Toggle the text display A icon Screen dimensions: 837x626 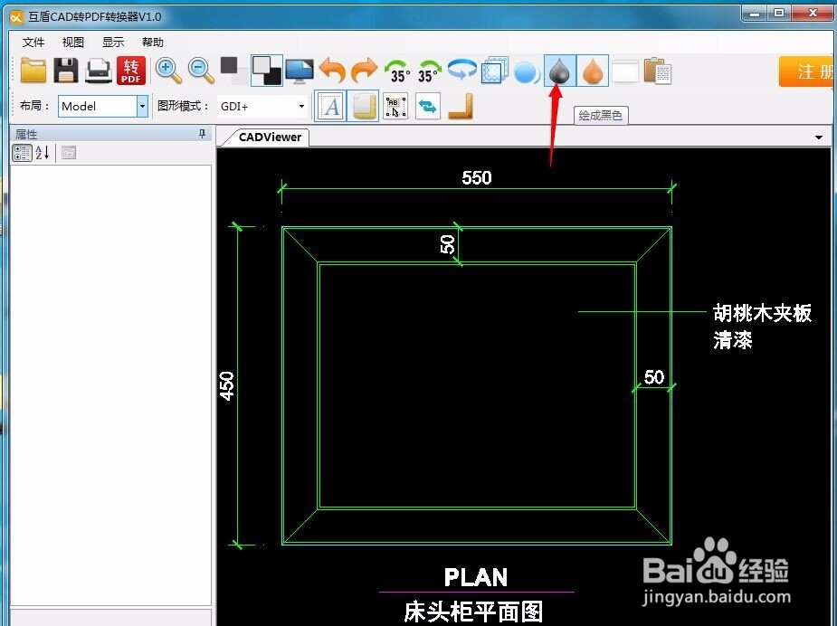331,106
